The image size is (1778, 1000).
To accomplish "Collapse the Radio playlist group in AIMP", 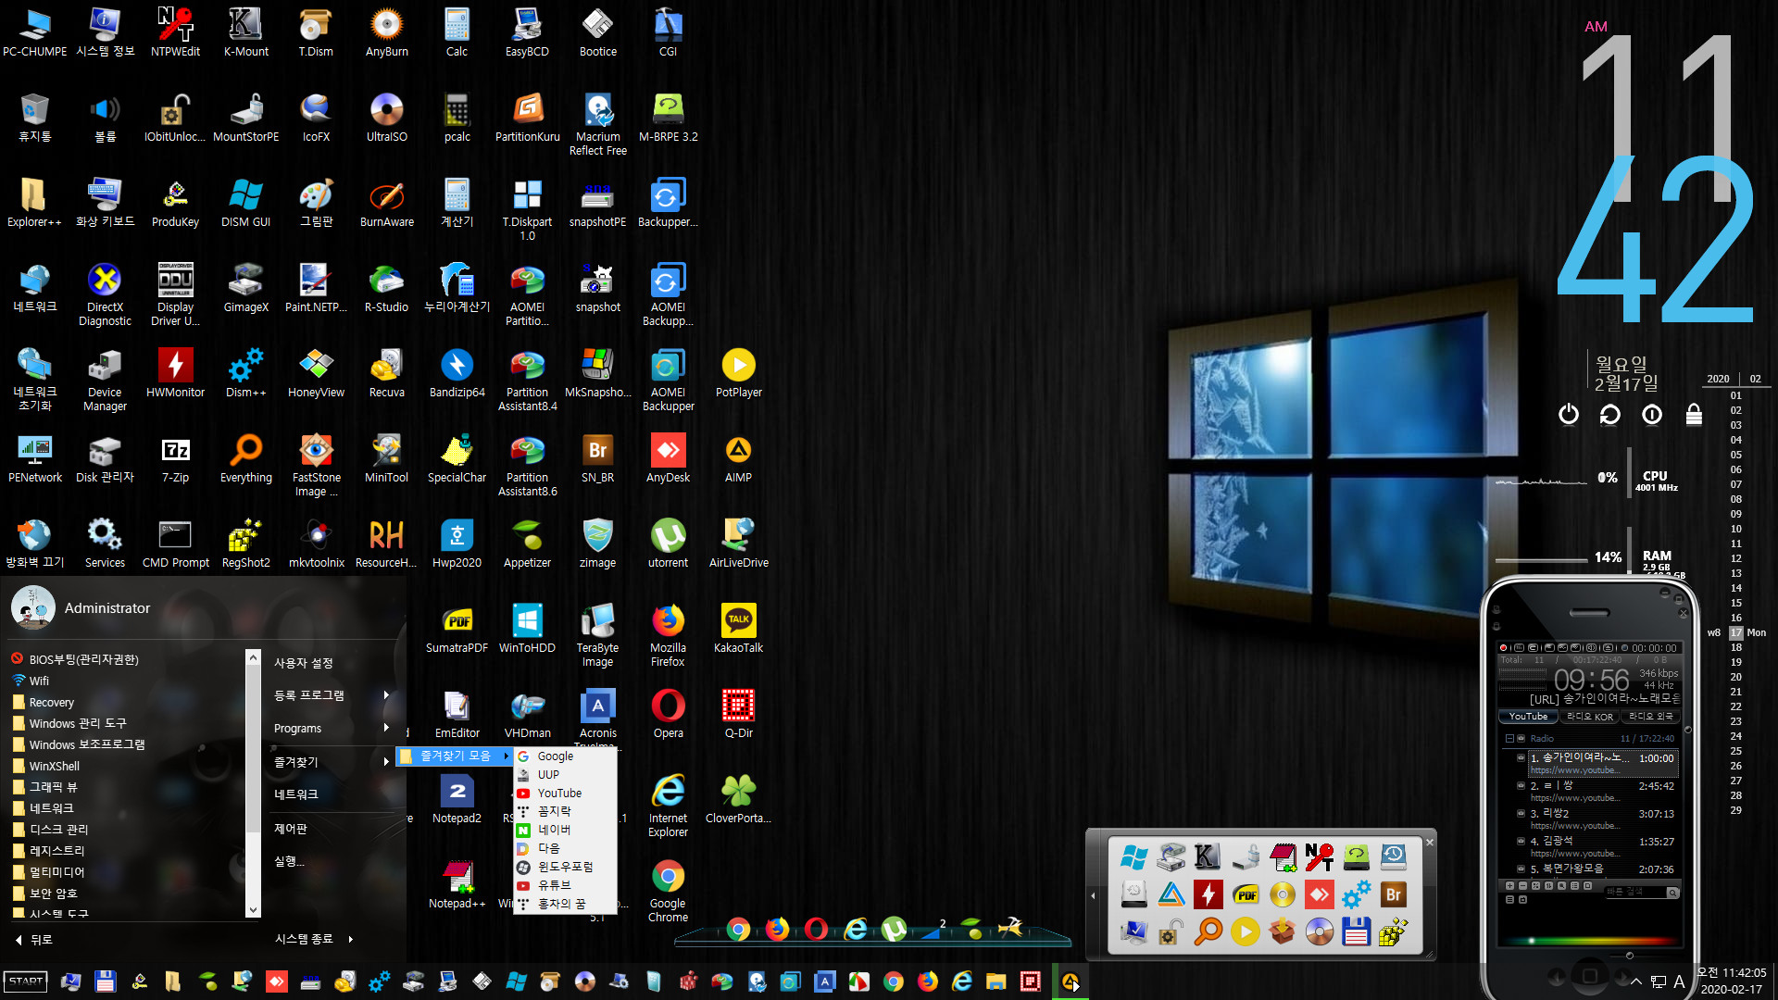I will pyautogui.click(x=1509, y=739).
